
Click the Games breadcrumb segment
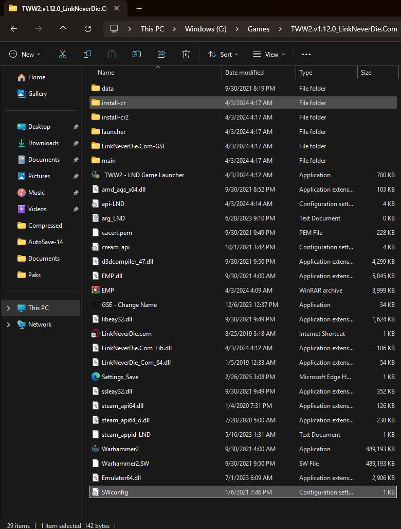(x=258, y=29)
